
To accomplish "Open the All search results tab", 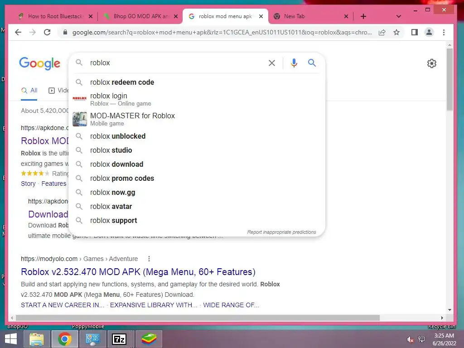I will (x=29, y=91).
